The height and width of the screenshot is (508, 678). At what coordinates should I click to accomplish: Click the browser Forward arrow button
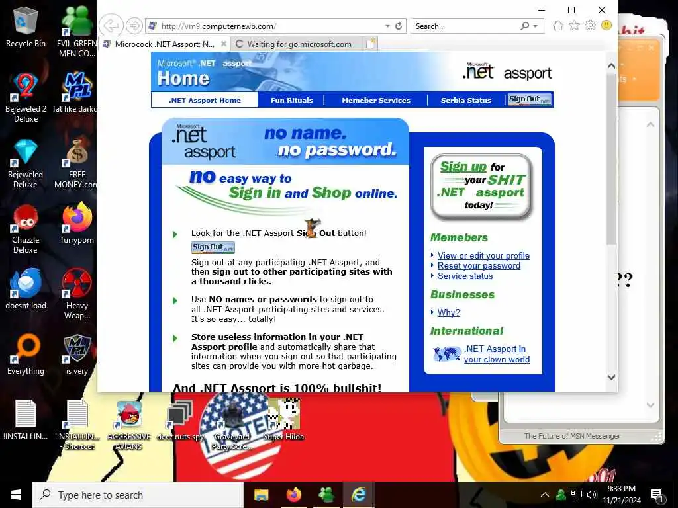click(x=134, y=26)
